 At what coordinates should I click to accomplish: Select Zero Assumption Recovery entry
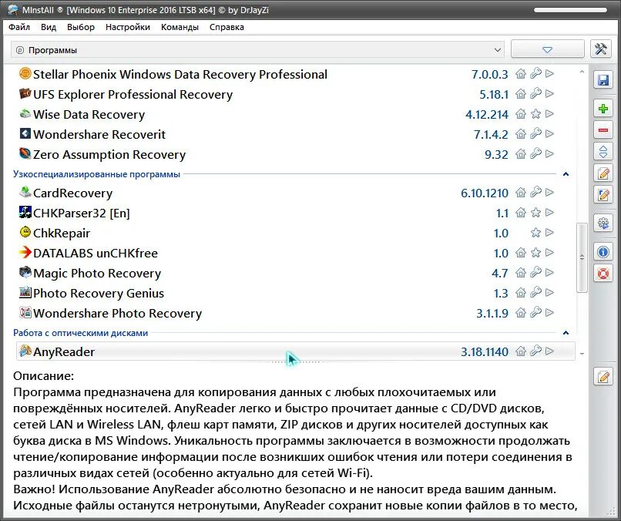109,154
